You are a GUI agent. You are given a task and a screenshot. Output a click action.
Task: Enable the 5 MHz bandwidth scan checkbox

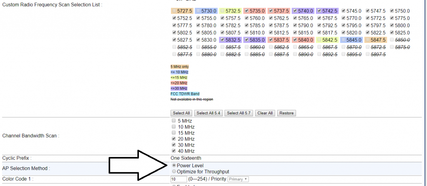(174, 121)
